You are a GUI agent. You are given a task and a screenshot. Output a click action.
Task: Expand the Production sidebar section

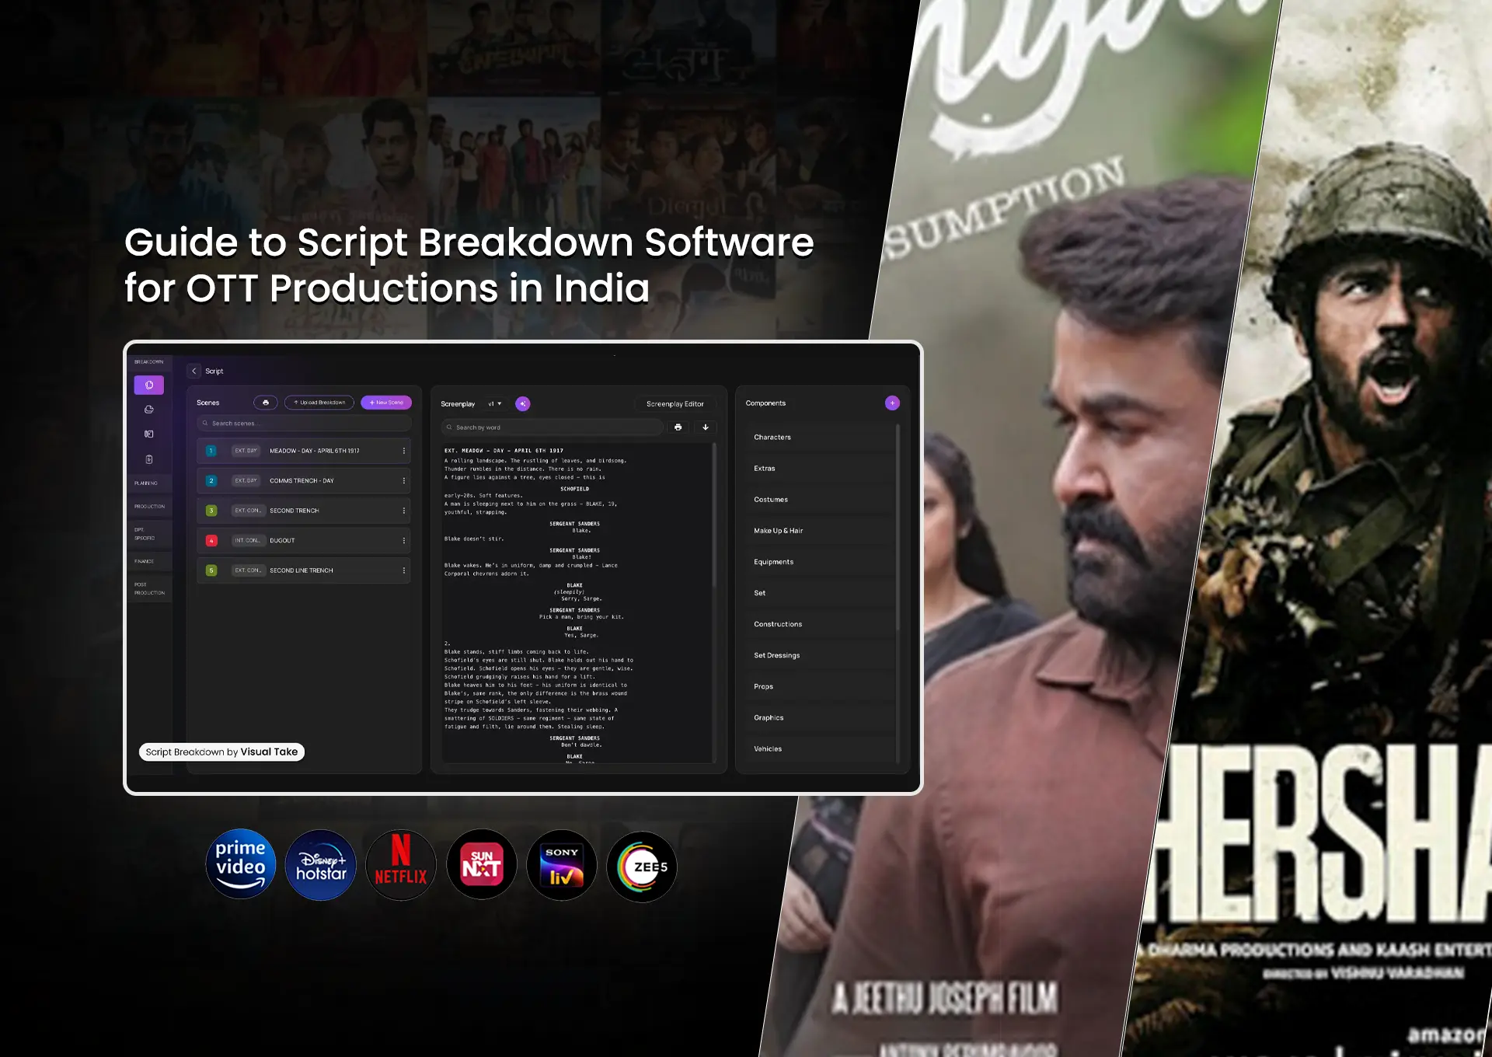click(149, 507)
